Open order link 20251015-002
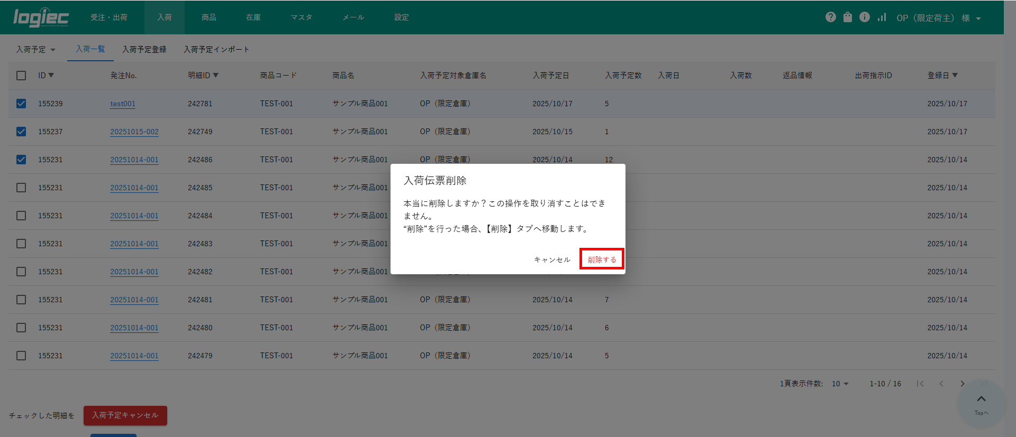The height and width of the screenshot is (437, 1016). [x=134, y=132]
